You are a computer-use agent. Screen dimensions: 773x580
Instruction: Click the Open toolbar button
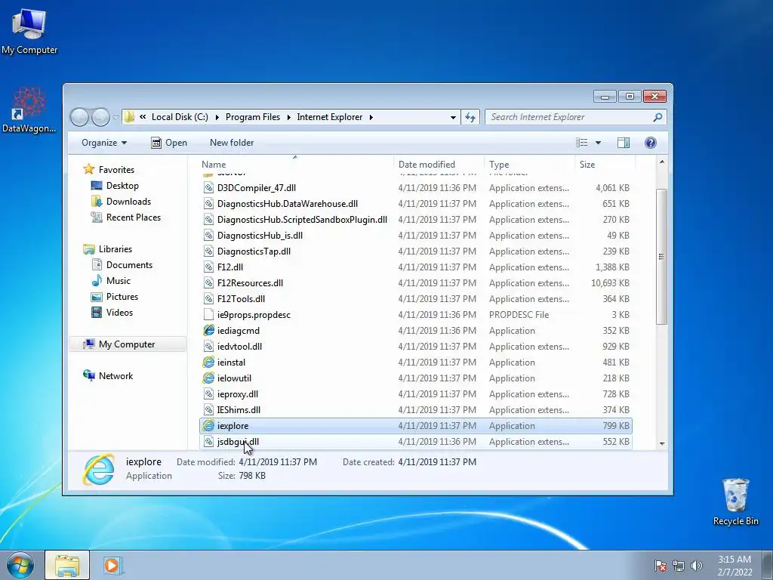[169, 143]
